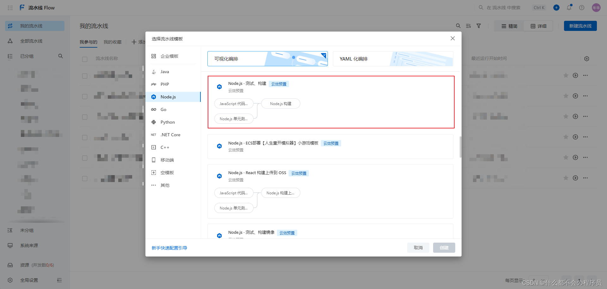Select the 移动端 template category

(x=173, y=160)
